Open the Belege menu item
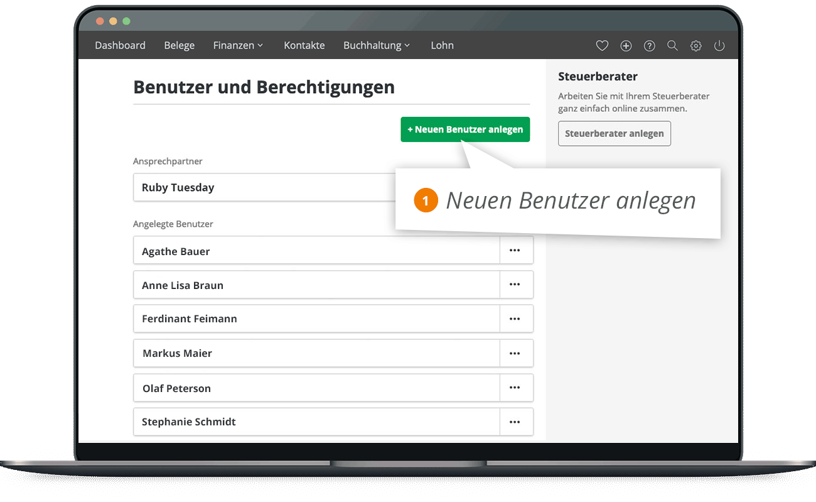This screenshot has height=502, width=816. tap(180, 46)
